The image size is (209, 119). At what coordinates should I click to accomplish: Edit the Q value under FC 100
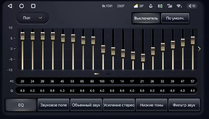[x=102, y=91]
